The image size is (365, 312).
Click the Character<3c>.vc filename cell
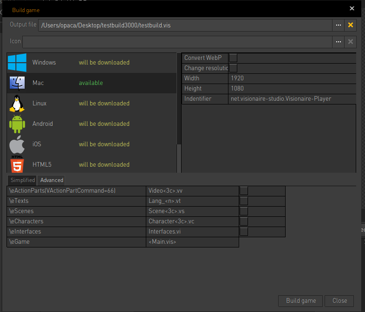coord(193,221)
